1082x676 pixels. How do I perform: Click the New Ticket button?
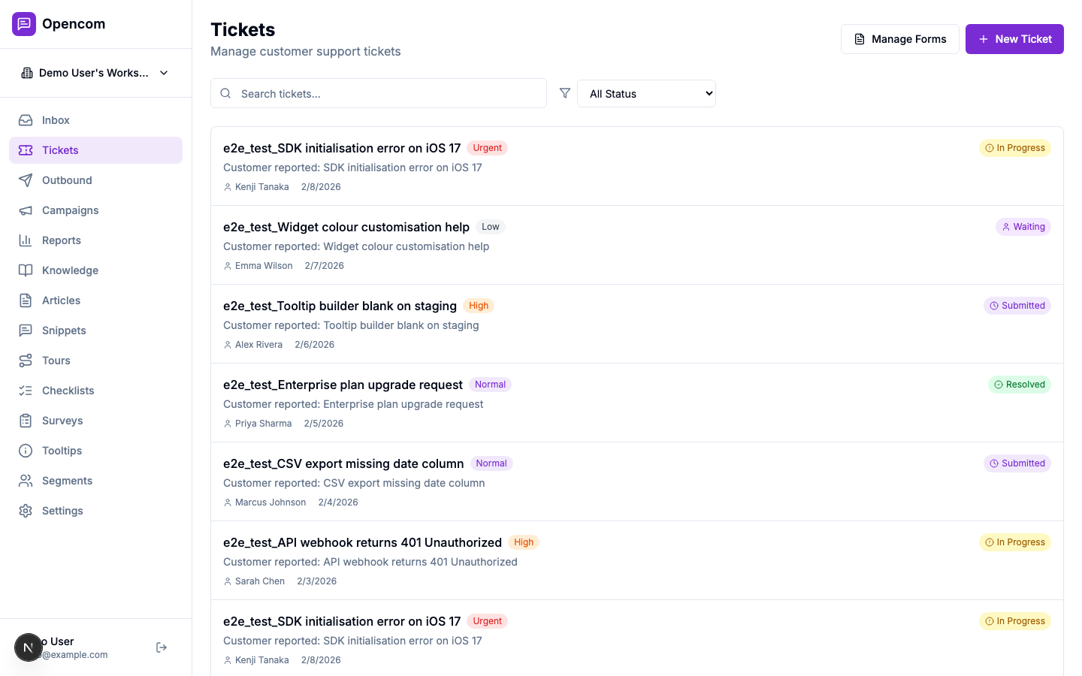pos(1014,39)
